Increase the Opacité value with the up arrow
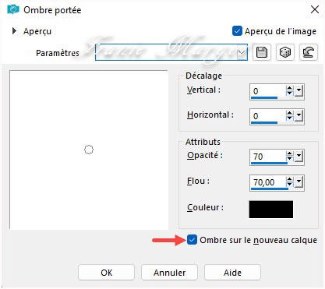This screenshot has height=289, width=325. (x=289, y=153)
